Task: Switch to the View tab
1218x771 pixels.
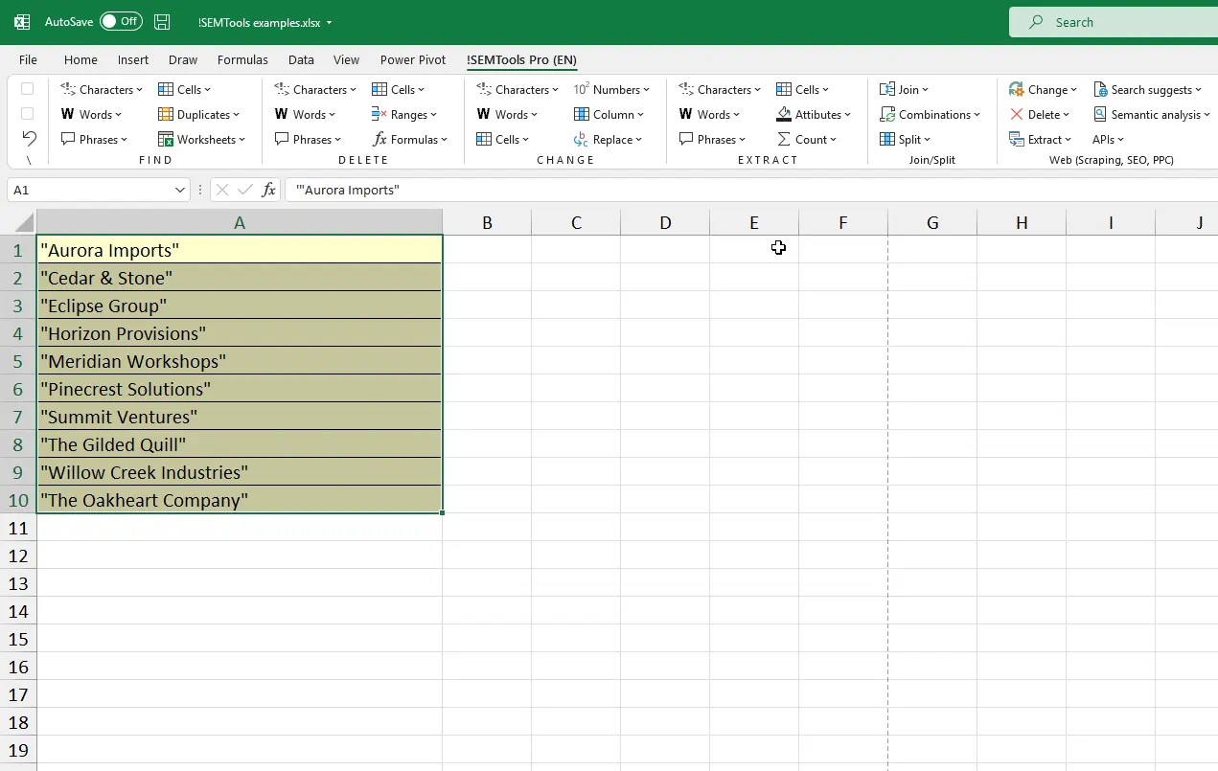Action: coord(346,59)
